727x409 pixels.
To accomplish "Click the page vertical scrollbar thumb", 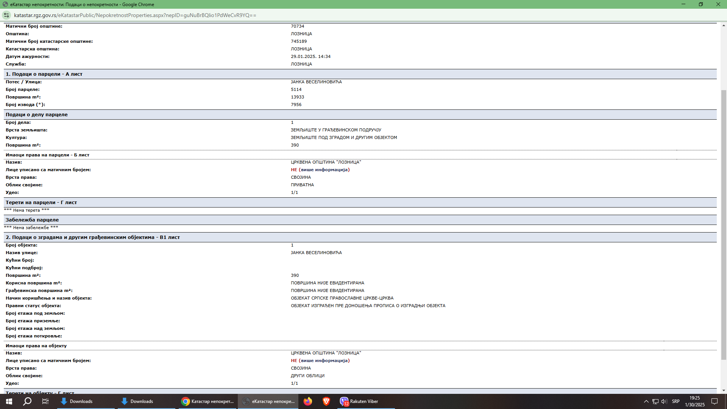I will [724, 225].
